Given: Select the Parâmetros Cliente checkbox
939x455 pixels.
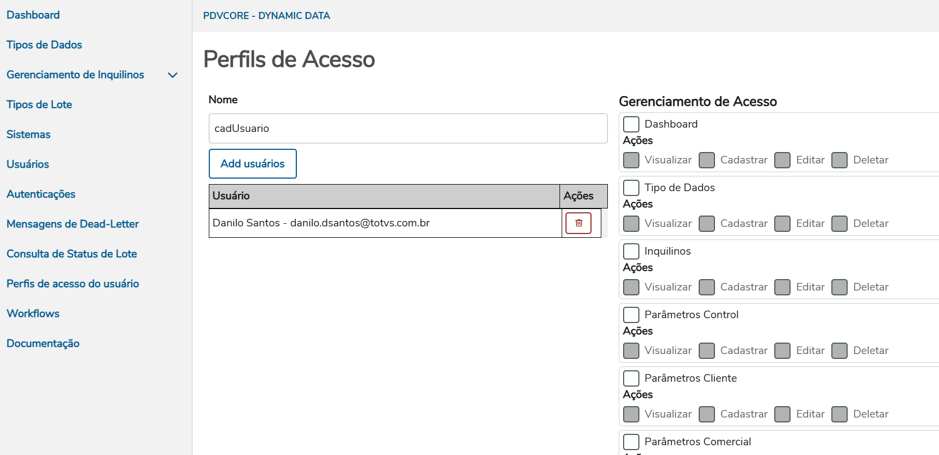Looking at the screenshot, I should (631, 378).
